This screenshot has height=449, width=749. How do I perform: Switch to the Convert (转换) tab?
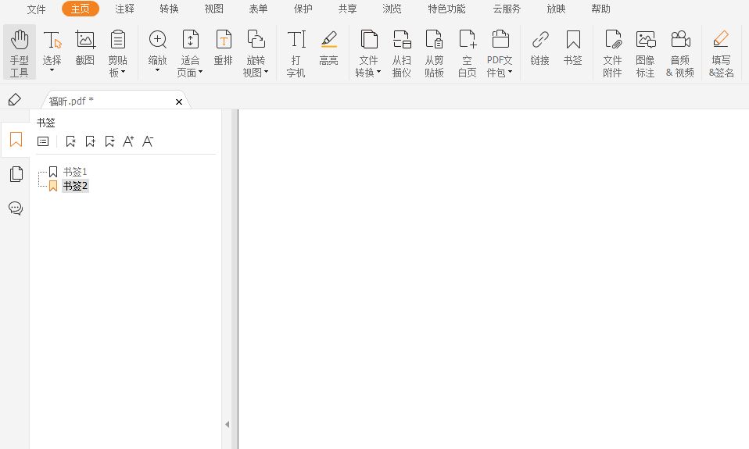pyautogui.click(x=169, y=9)
